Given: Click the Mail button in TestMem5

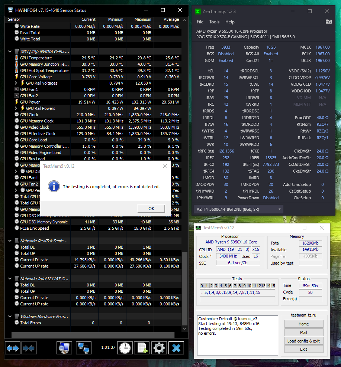Looking at the screenshot, I should (x=304, y=332).
